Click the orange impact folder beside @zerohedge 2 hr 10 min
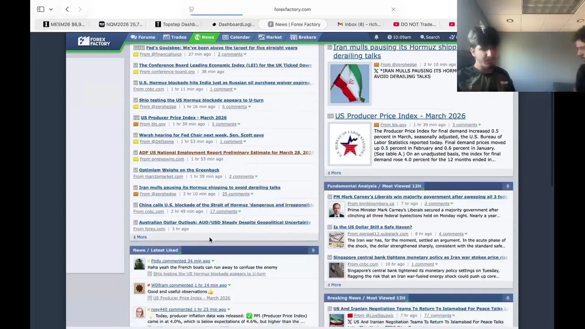The image size is (585, 329). pyautogui.click(x=136, y=194)
